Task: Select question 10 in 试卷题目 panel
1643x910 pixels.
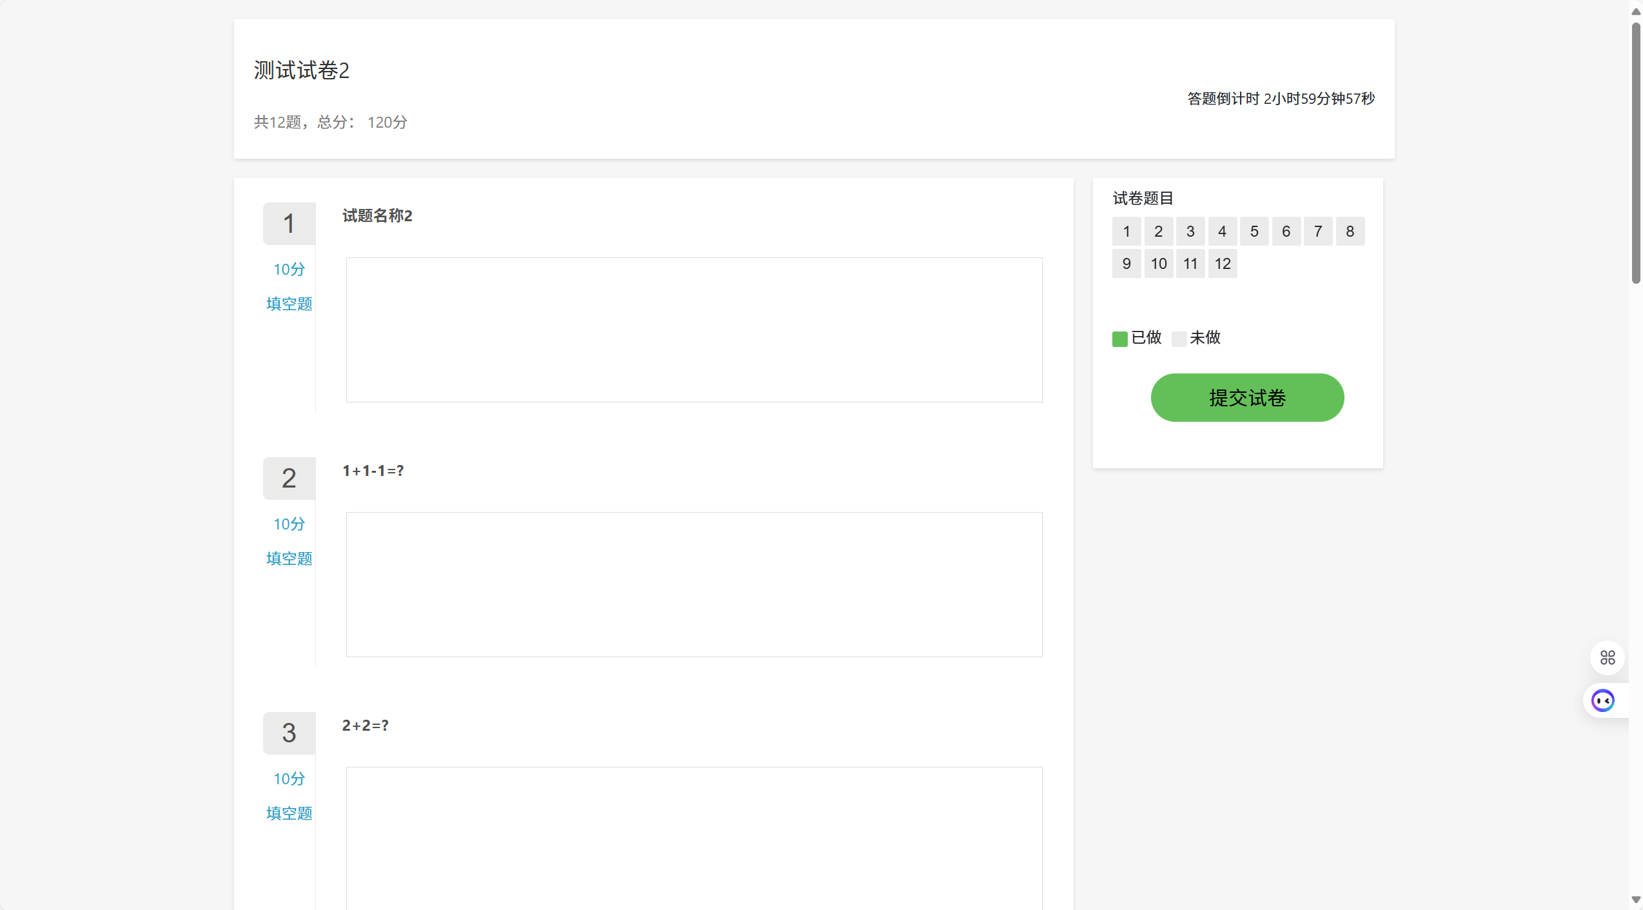Action: (1158, 264)
